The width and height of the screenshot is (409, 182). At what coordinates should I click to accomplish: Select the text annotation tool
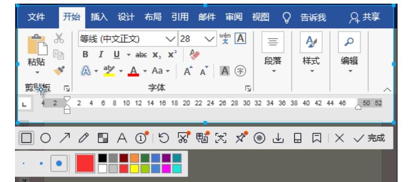tap(122, 138)
